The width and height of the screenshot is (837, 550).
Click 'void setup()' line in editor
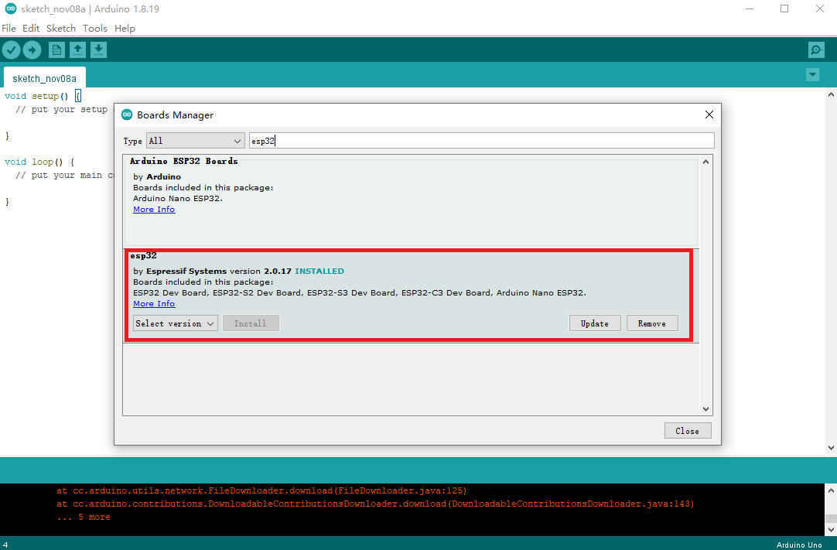point(43,96)
